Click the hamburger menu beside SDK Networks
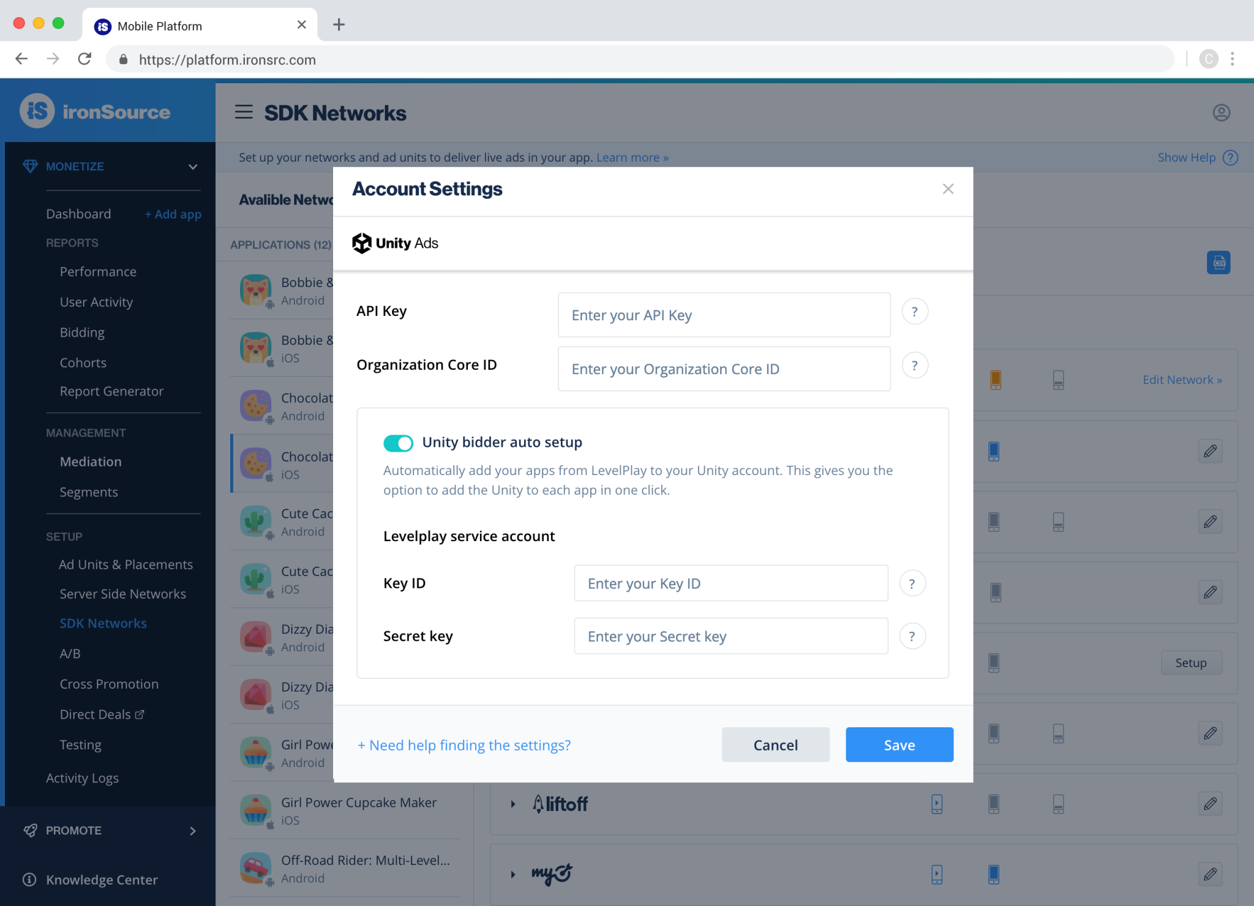 tap(244, 113)
